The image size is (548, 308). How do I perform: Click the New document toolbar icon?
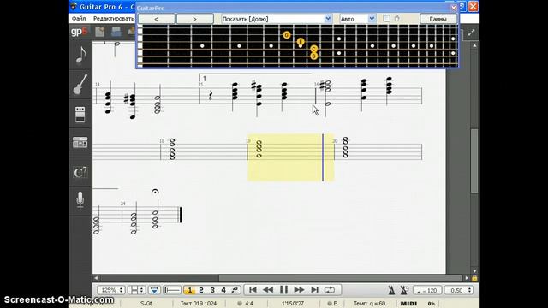point(100,33)
